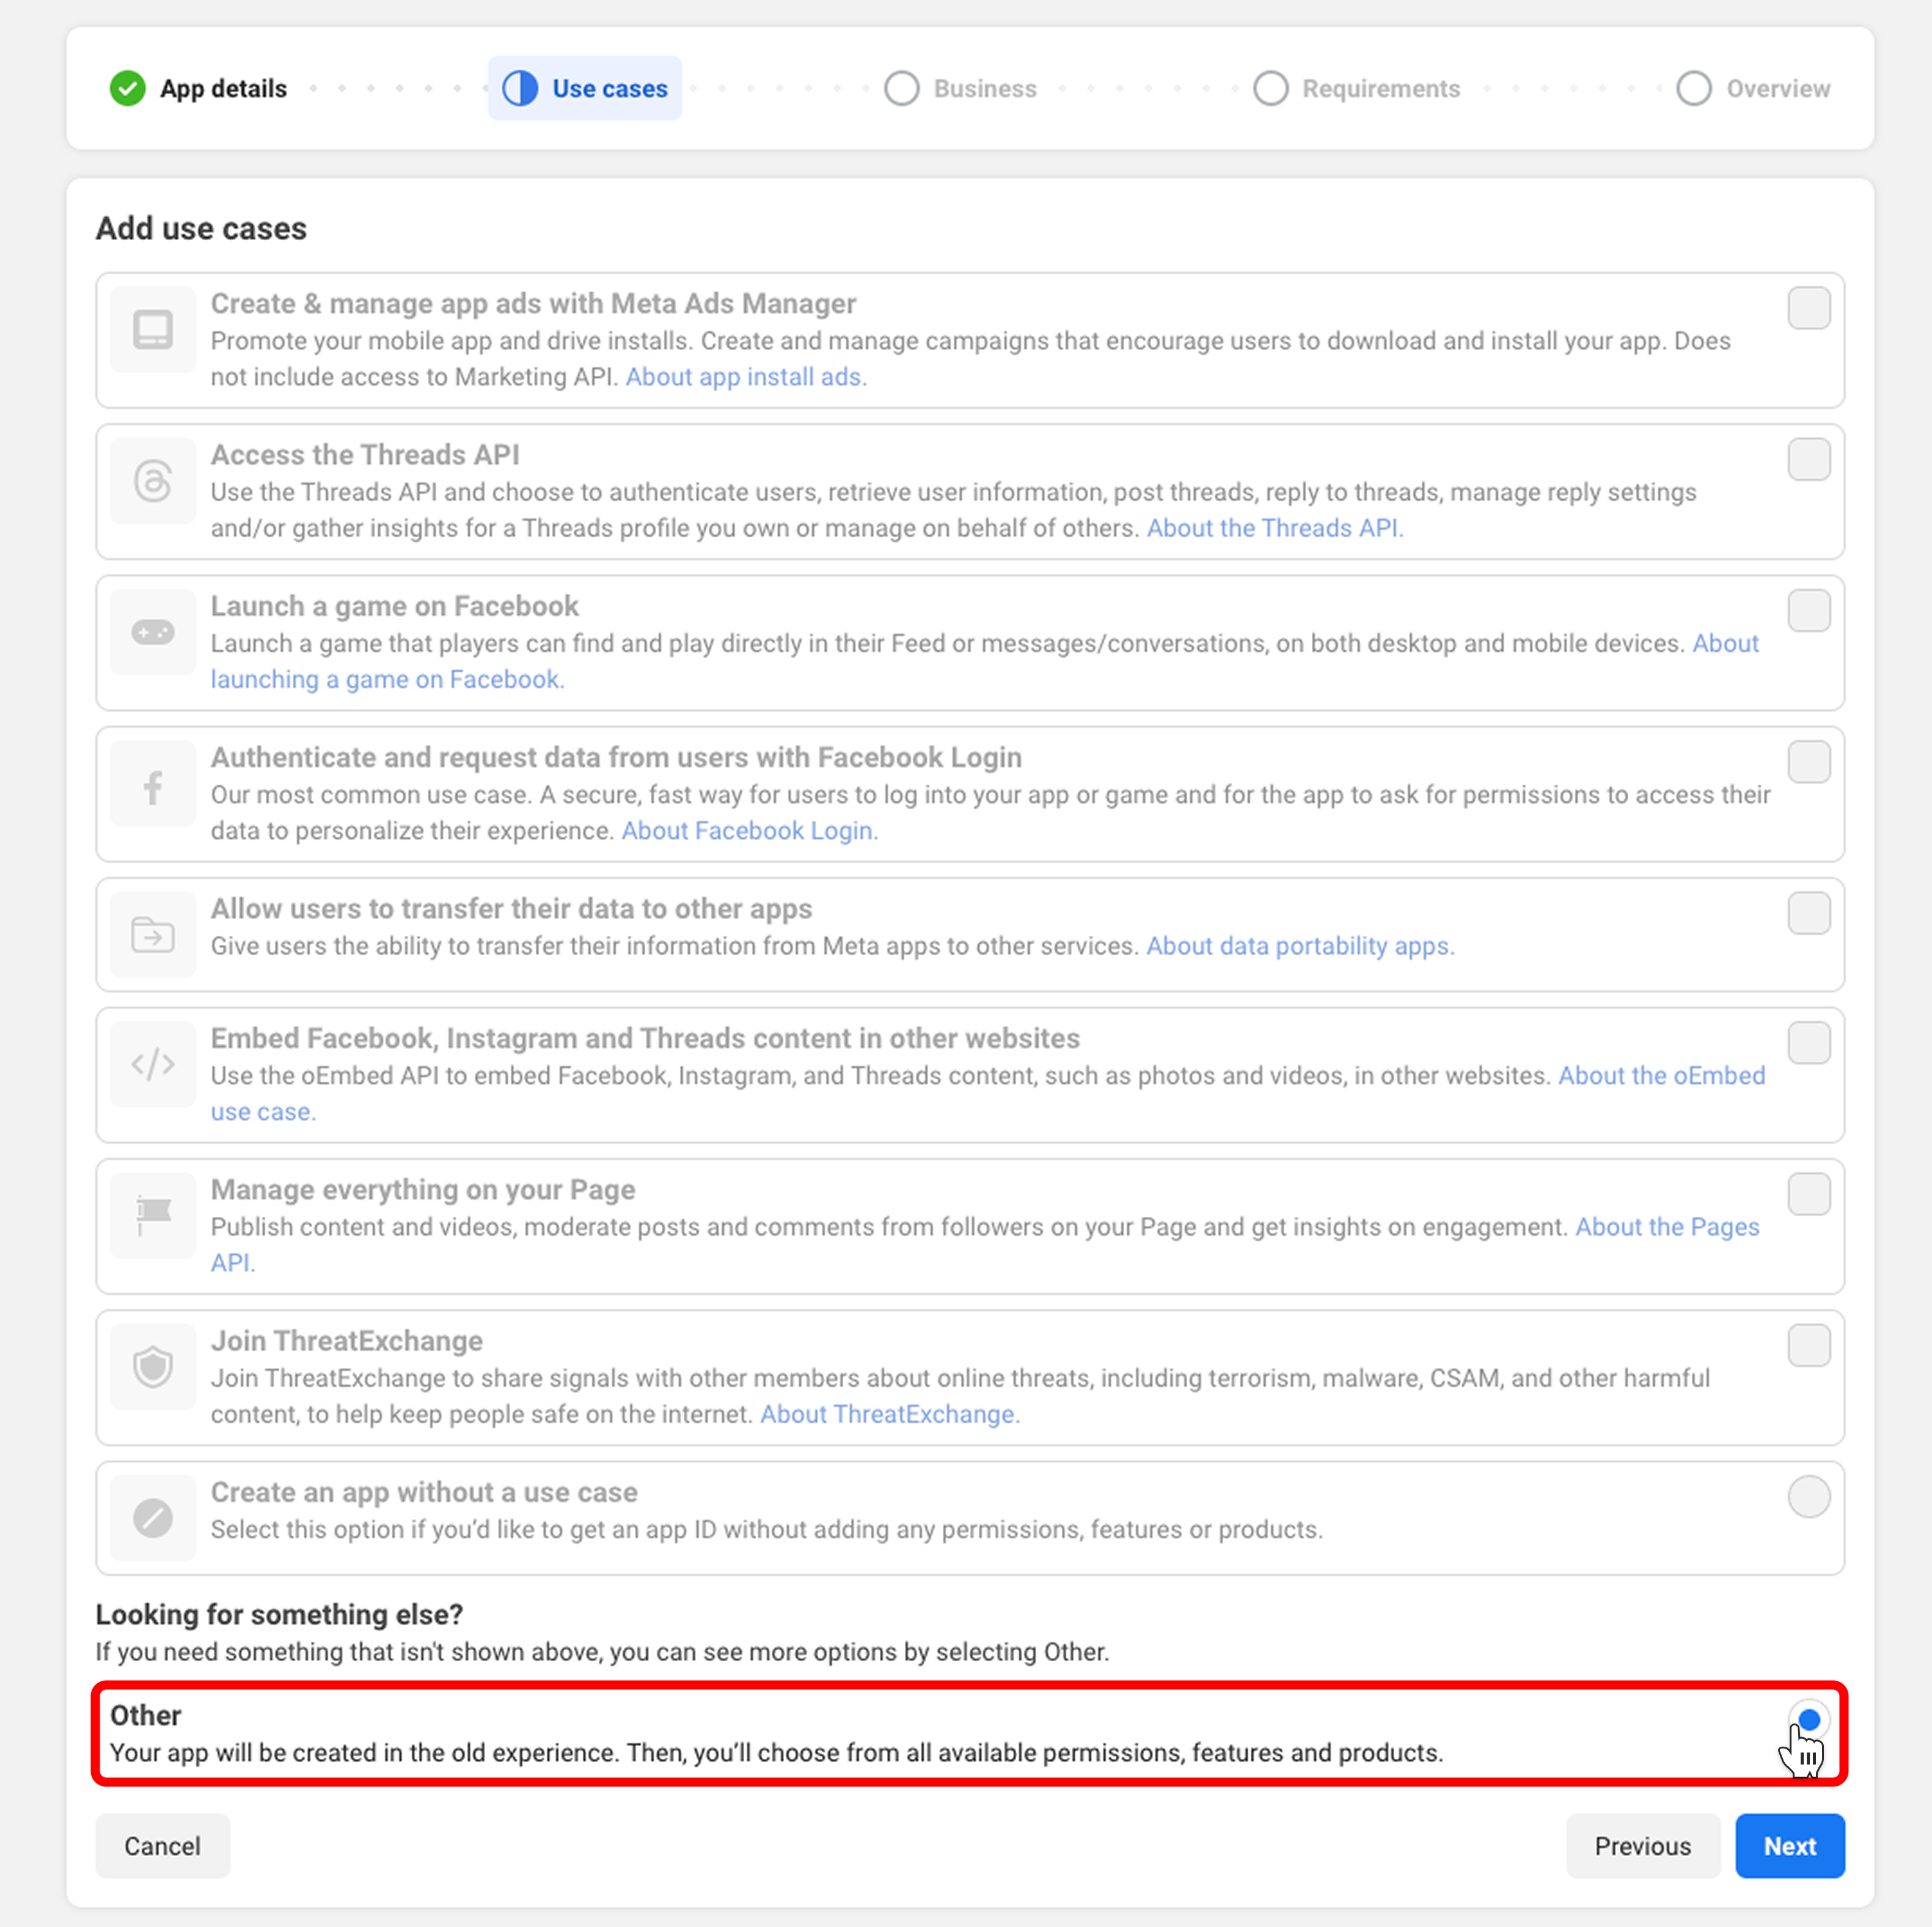The width and height of the screenshot is (1932, 1927).
Task: Click the green App details checkmark icon
Action: [x=127, y=88]
